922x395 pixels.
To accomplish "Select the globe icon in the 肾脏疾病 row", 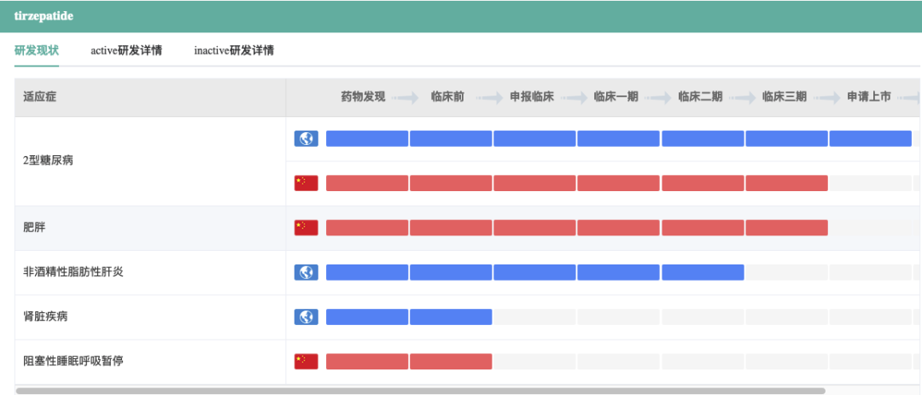I will point(306,317).
